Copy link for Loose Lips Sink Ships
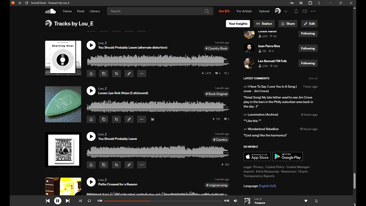Screen dimensions: 366x206 [104, 119]
